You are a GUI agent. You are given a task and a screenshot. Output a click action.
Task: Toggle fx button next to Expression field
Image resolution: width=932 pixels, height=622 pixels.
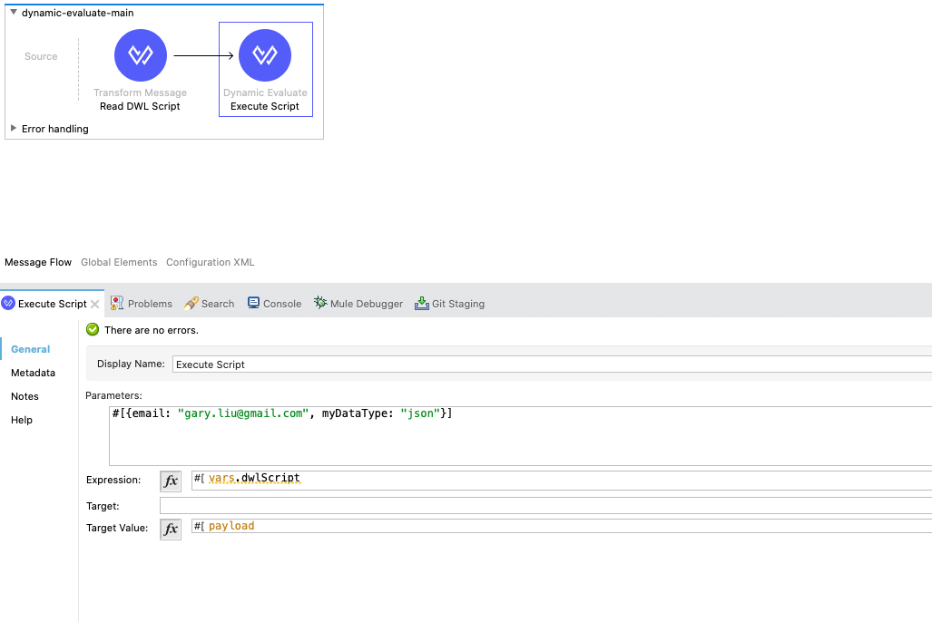coord(171,481)
